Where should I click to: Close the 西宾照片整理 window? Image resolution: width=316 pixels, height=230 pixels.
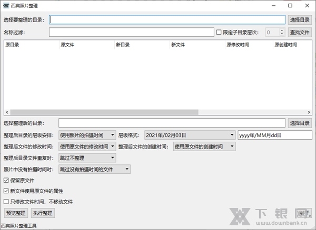click(307, 6)
